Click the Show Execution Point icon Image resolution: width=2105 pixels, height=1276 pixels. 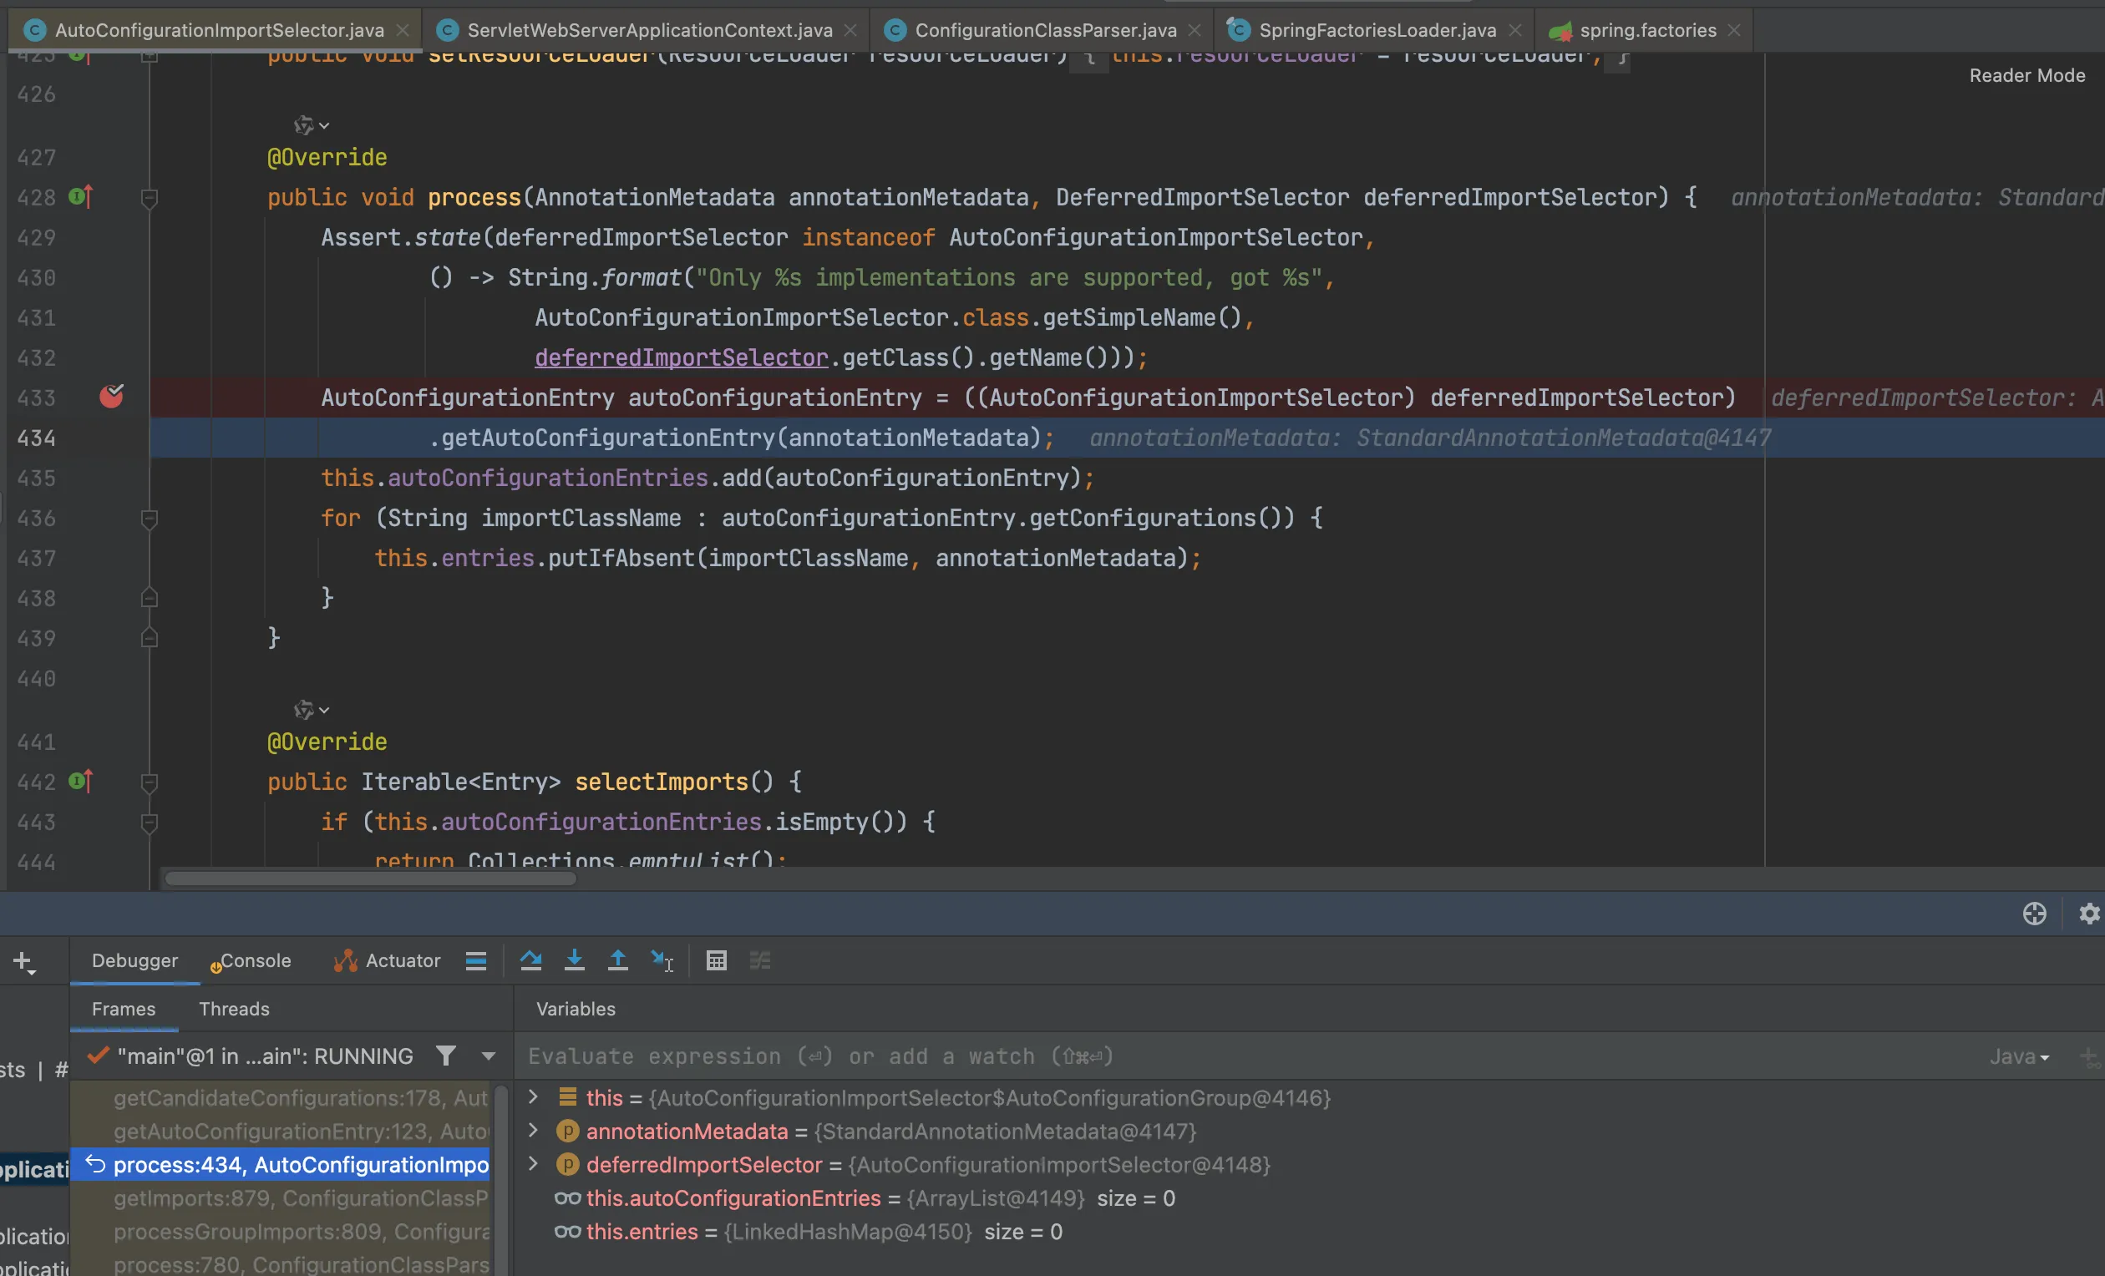tap(476, 960)
